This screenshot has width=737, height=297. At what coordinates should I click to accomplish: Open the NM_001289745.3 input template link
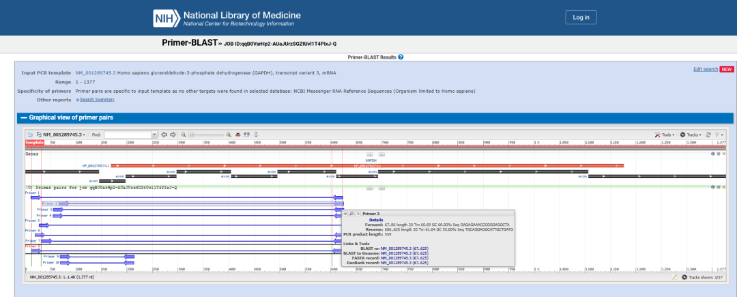pyautogui.click(x=96, y=73)
